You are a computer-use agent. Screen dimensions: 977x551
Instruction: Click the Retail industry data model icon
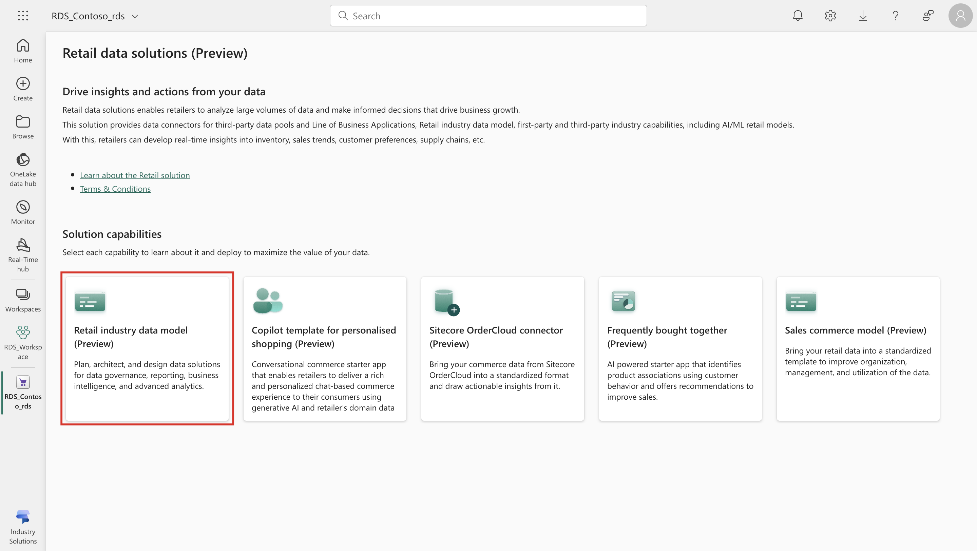pyautogui.click(x=90, y=301)
